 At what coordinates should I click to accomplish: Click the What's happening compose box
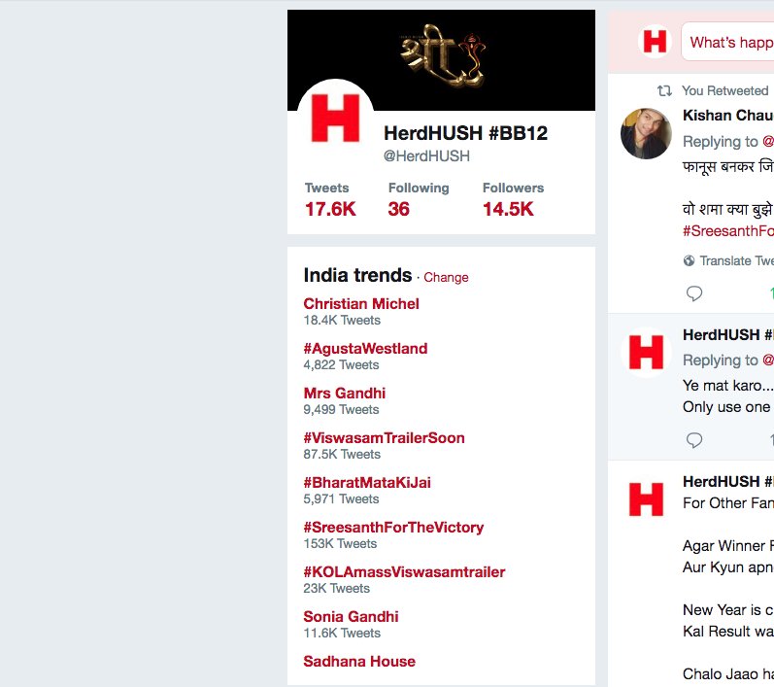point(727,42)
